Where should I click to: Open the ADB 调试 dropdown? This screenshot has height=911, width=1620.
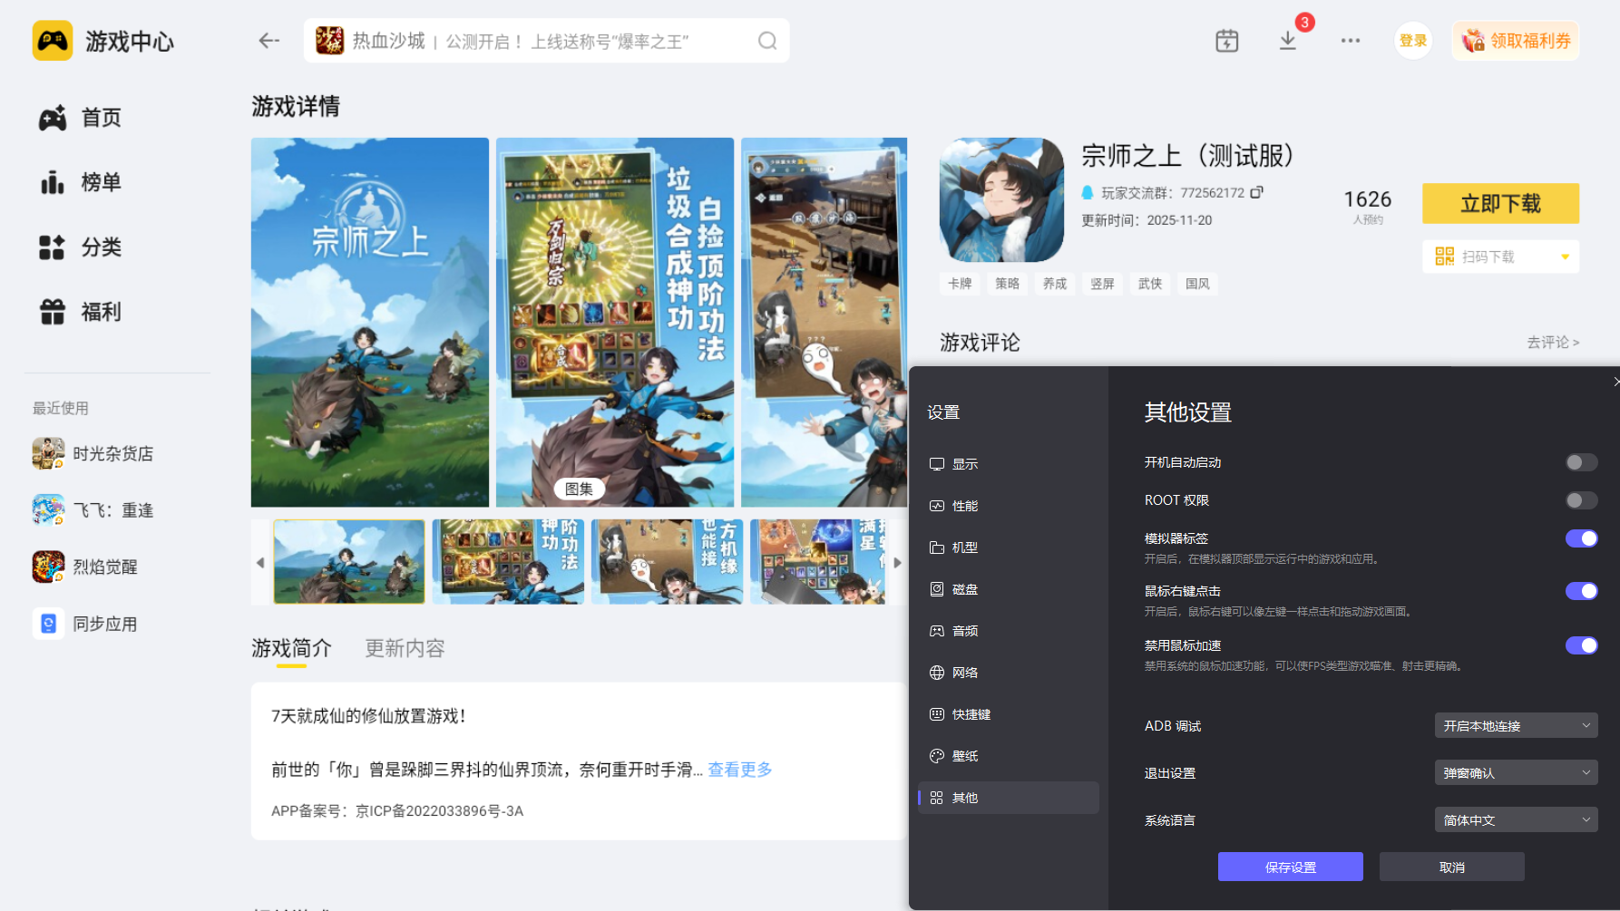[1515, 725]
